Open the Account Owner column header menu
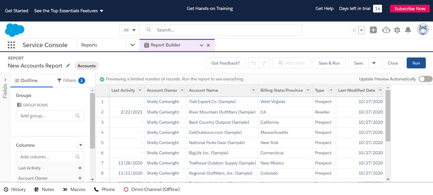433x195 pixels. click(x=182, y=90)
